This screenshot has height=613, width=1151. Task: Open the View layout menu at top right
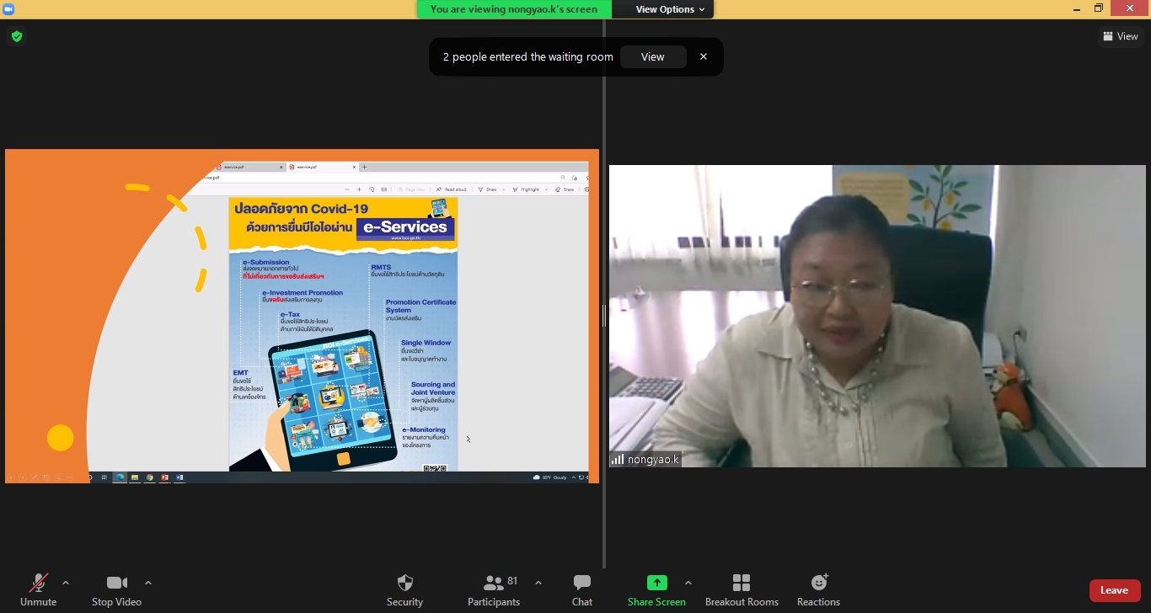(x=1121, y=36)
